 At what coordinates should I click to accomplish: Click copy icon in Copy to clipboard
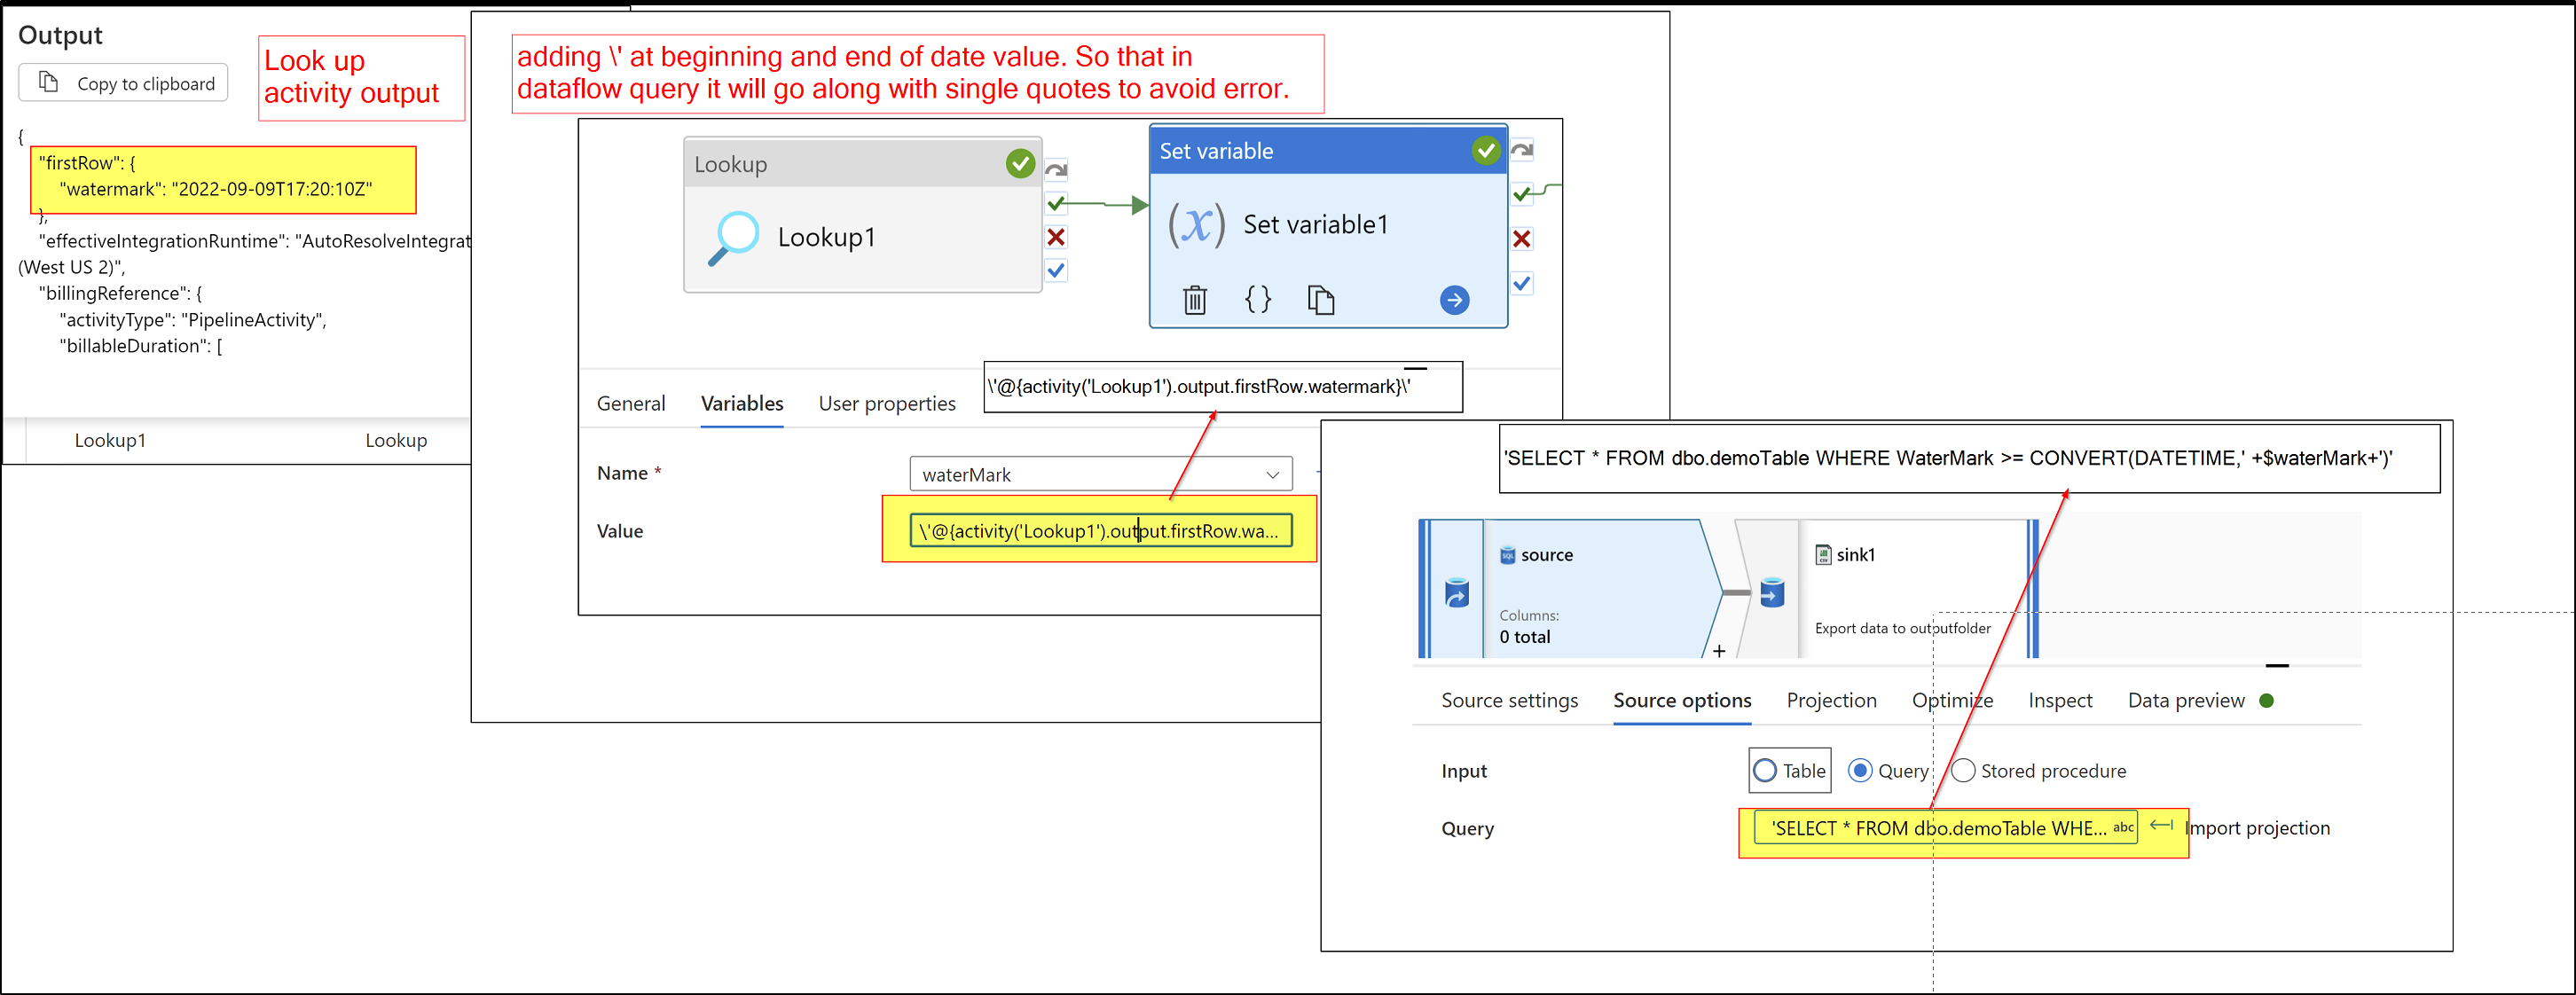click(48, 82)
